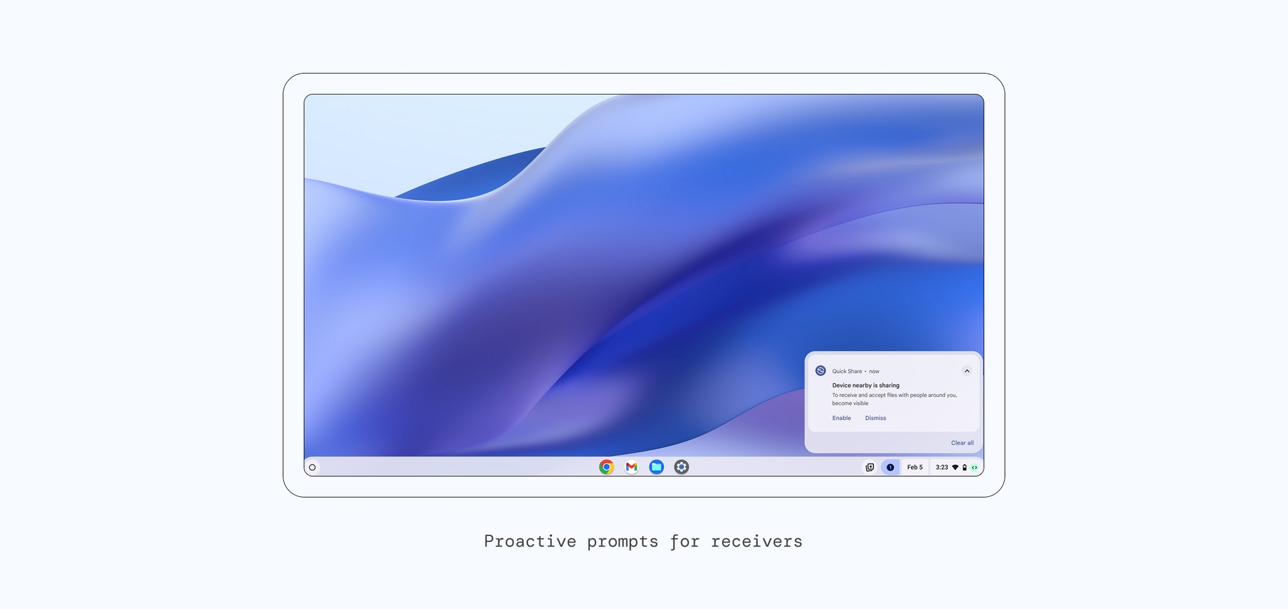Viewport: 1288px width, 609px height.
Task: Click the green developer channel indicator
Action: [975, 467]
